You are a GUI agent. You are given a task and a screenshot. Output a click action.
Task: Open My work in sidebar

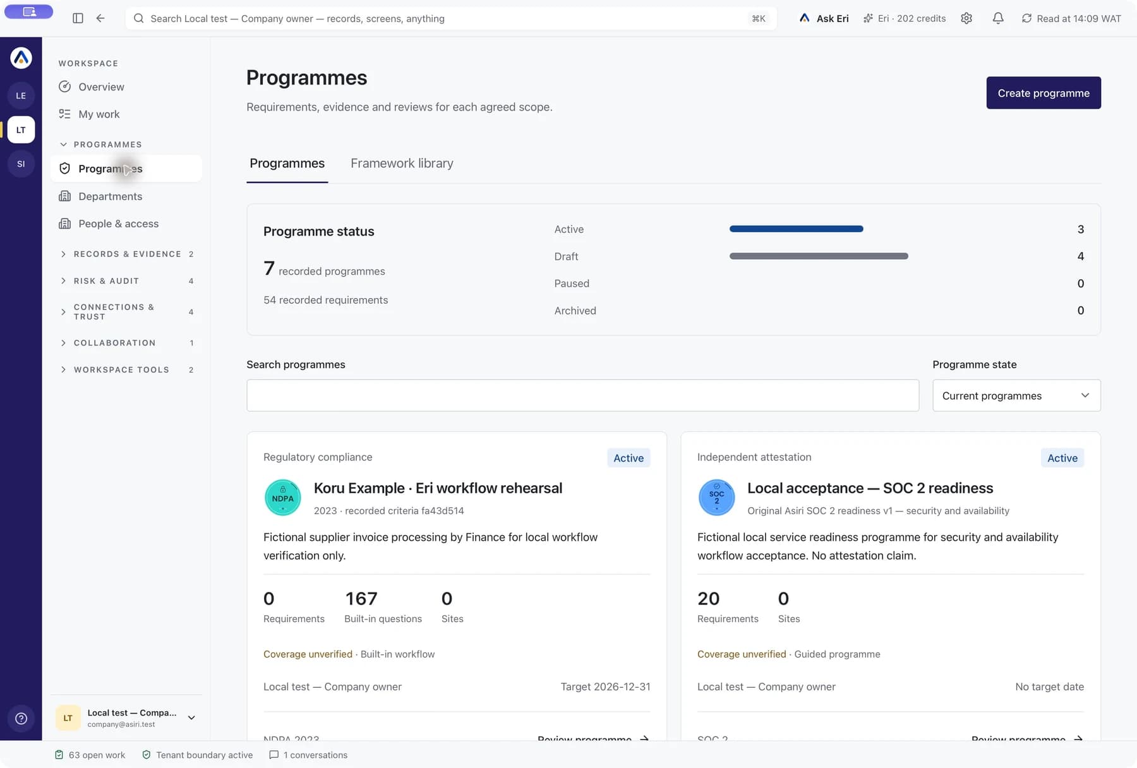pos(126,114)
